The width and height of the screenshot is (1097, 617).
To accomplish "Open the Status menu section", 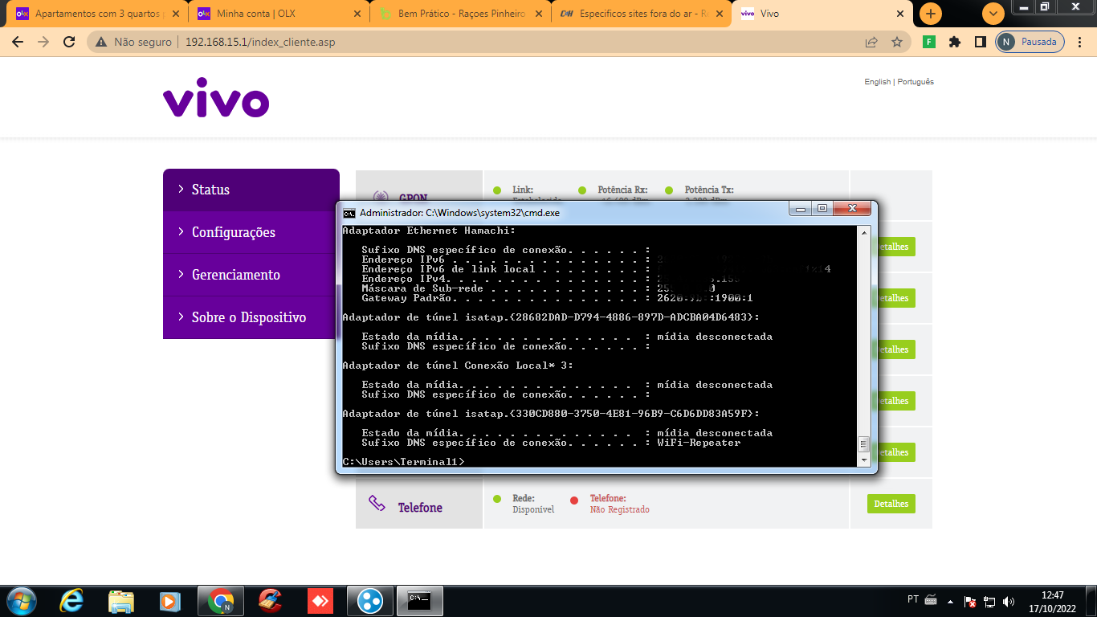I will click(x=251, y=190).
